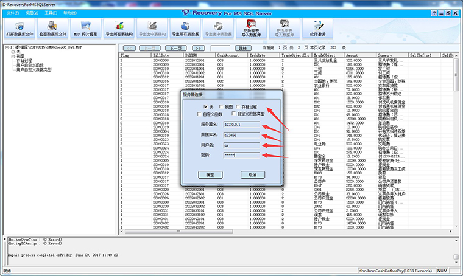This screenshot has width=463, height=276.
Task: Click 把所有表导入数据库 toolbar icon
Action: point(251,29)
